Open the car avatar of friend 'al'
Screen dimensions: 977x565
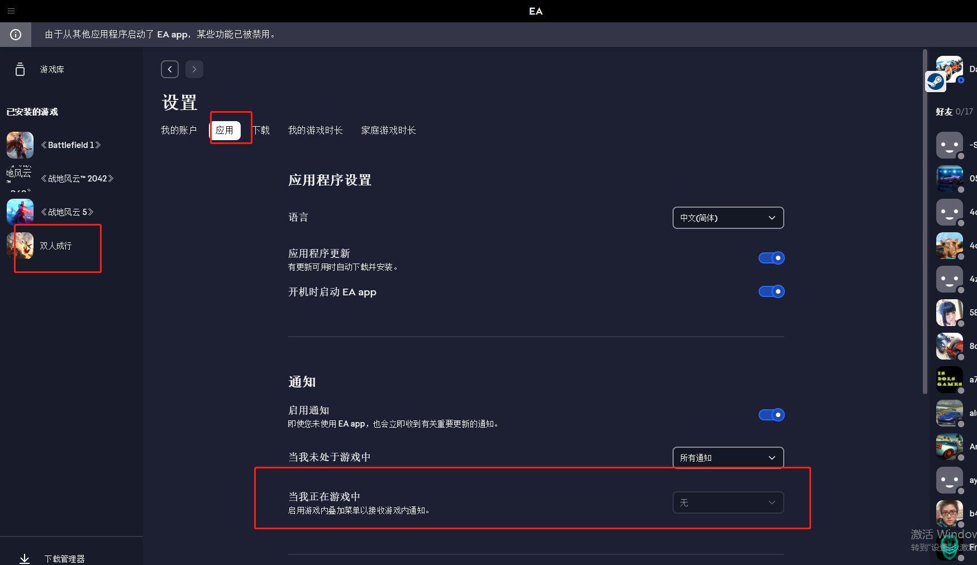click(x=950, y=413)
